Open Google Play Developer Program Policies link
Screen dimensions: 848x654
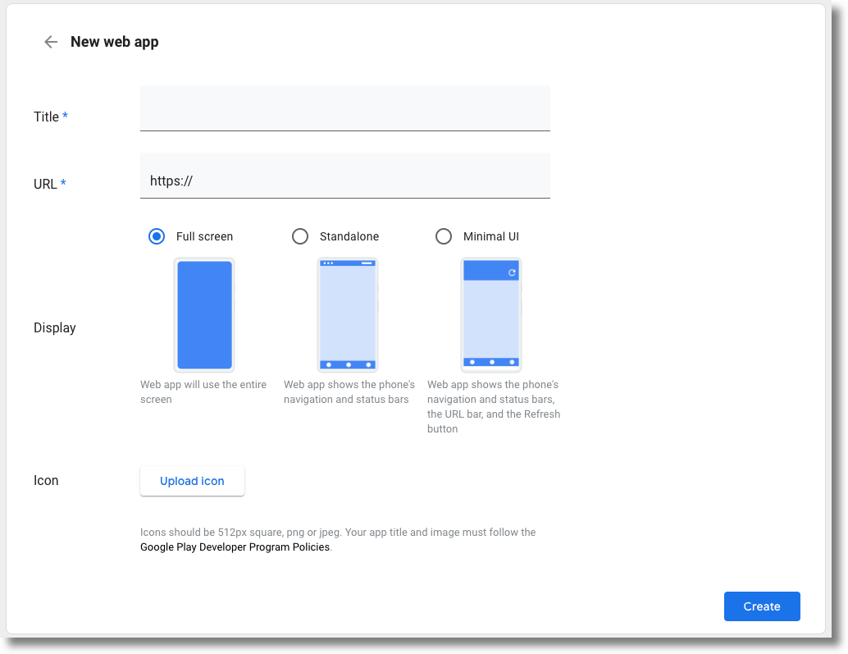point(235,547)
